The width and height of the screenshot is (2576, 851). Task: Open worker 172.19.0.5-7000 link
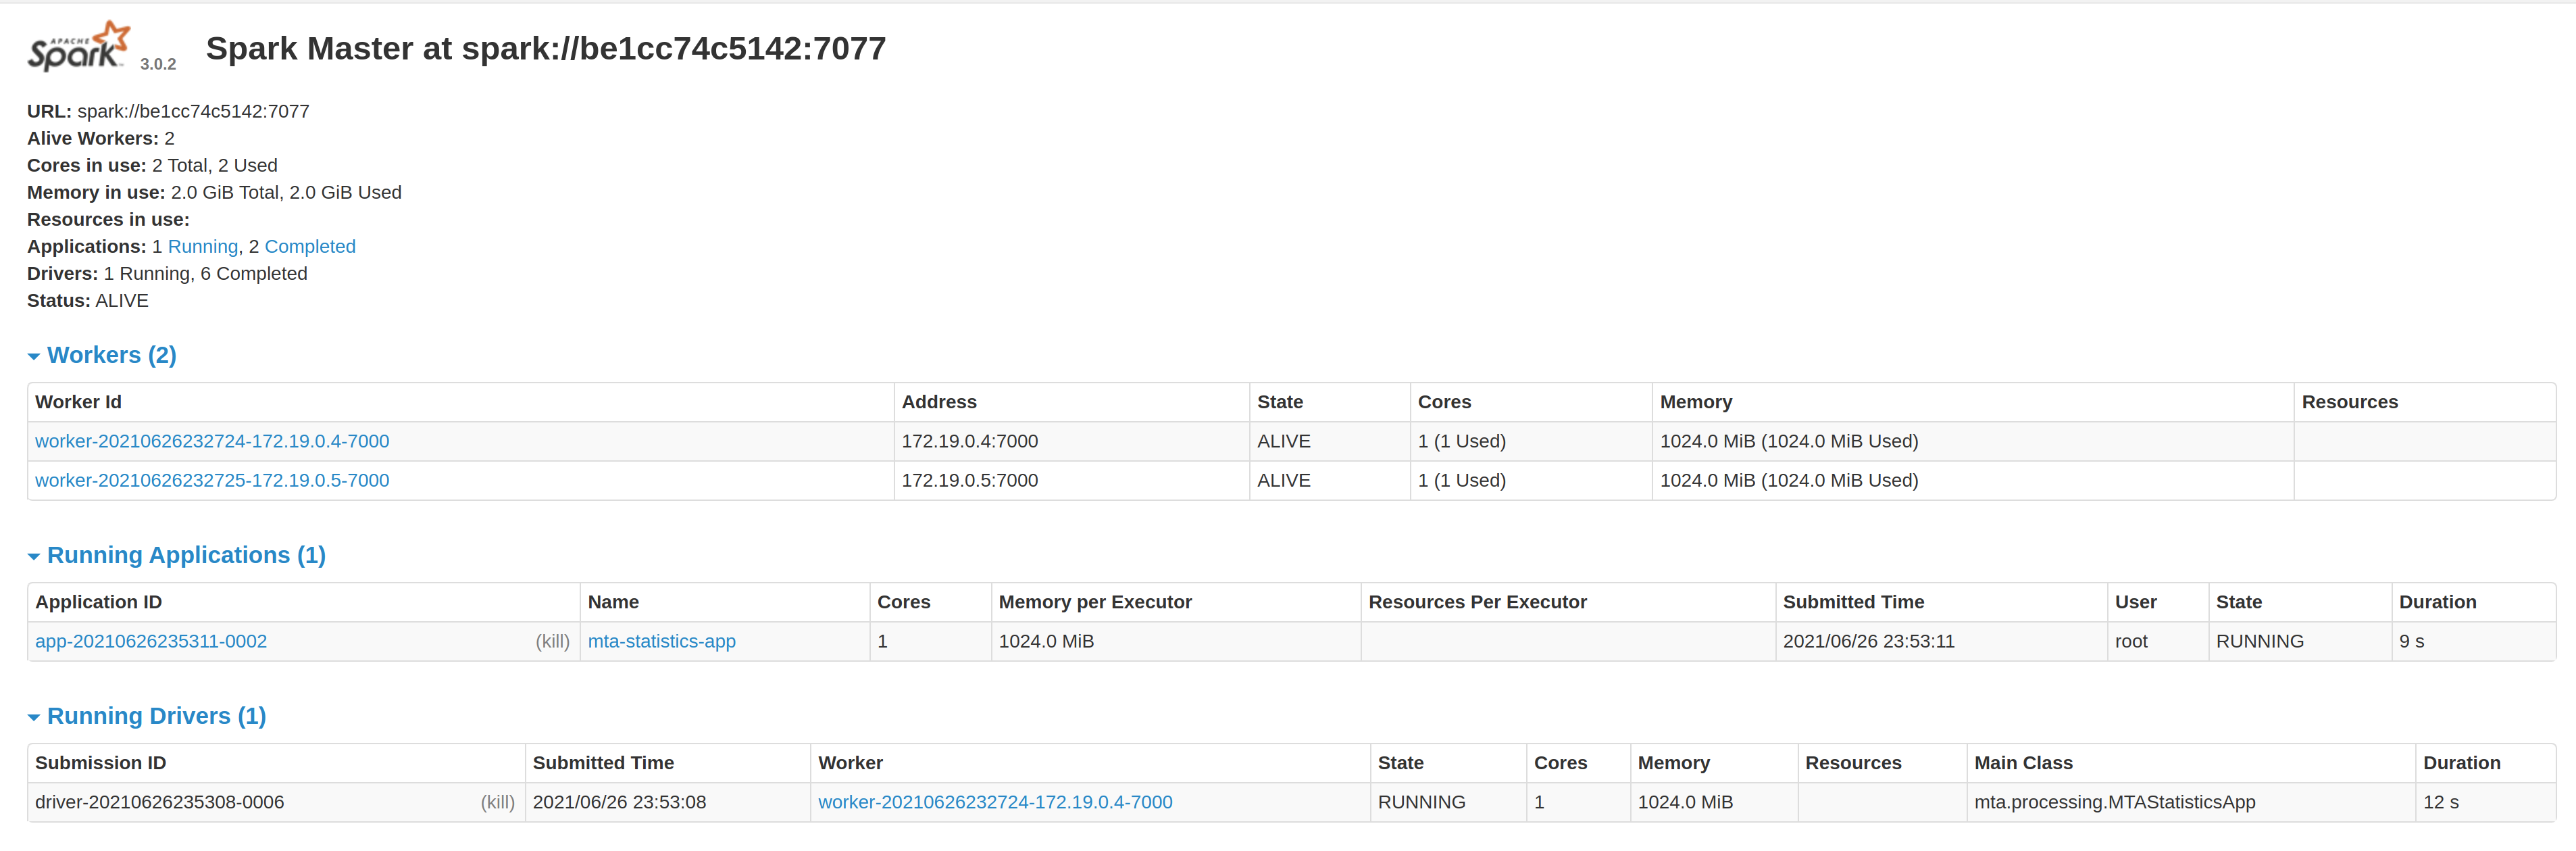click(212, 481)
